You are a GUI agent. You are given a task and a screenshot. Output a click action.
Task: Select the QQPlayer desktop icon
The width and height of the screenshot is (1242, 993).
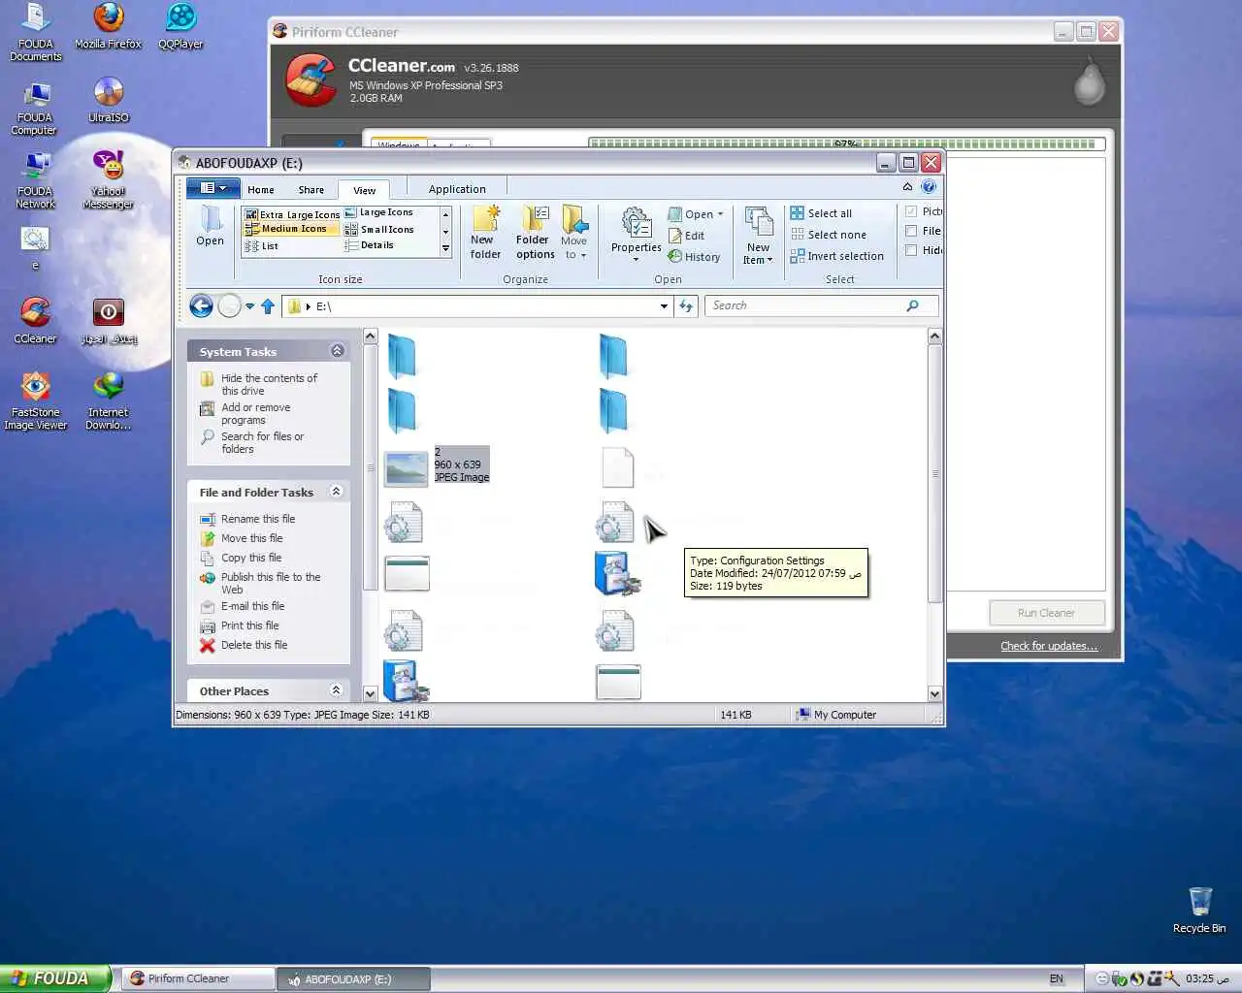(180, 26)
